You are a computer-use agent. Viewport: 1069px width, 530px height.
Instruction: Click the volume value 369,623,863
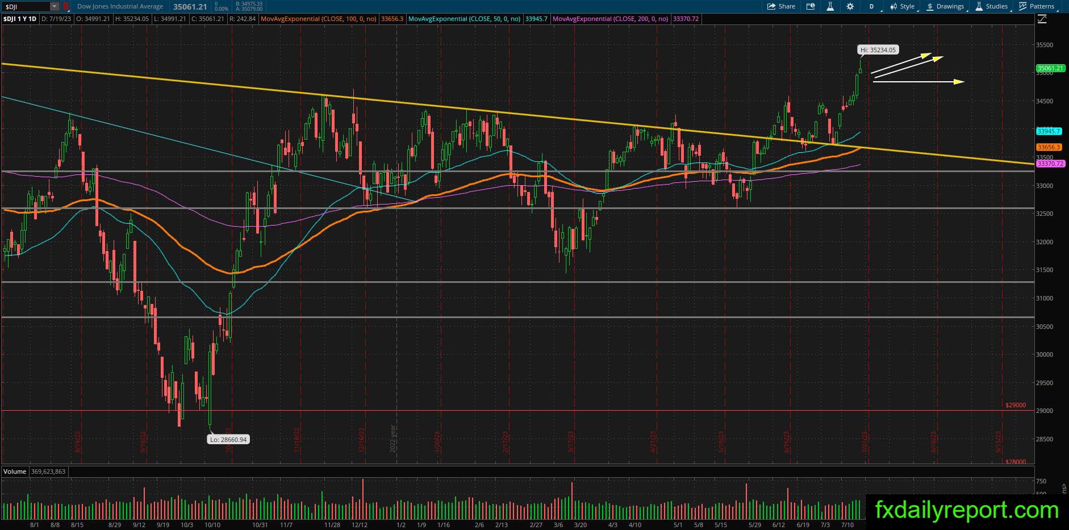(x=47, y=471)
